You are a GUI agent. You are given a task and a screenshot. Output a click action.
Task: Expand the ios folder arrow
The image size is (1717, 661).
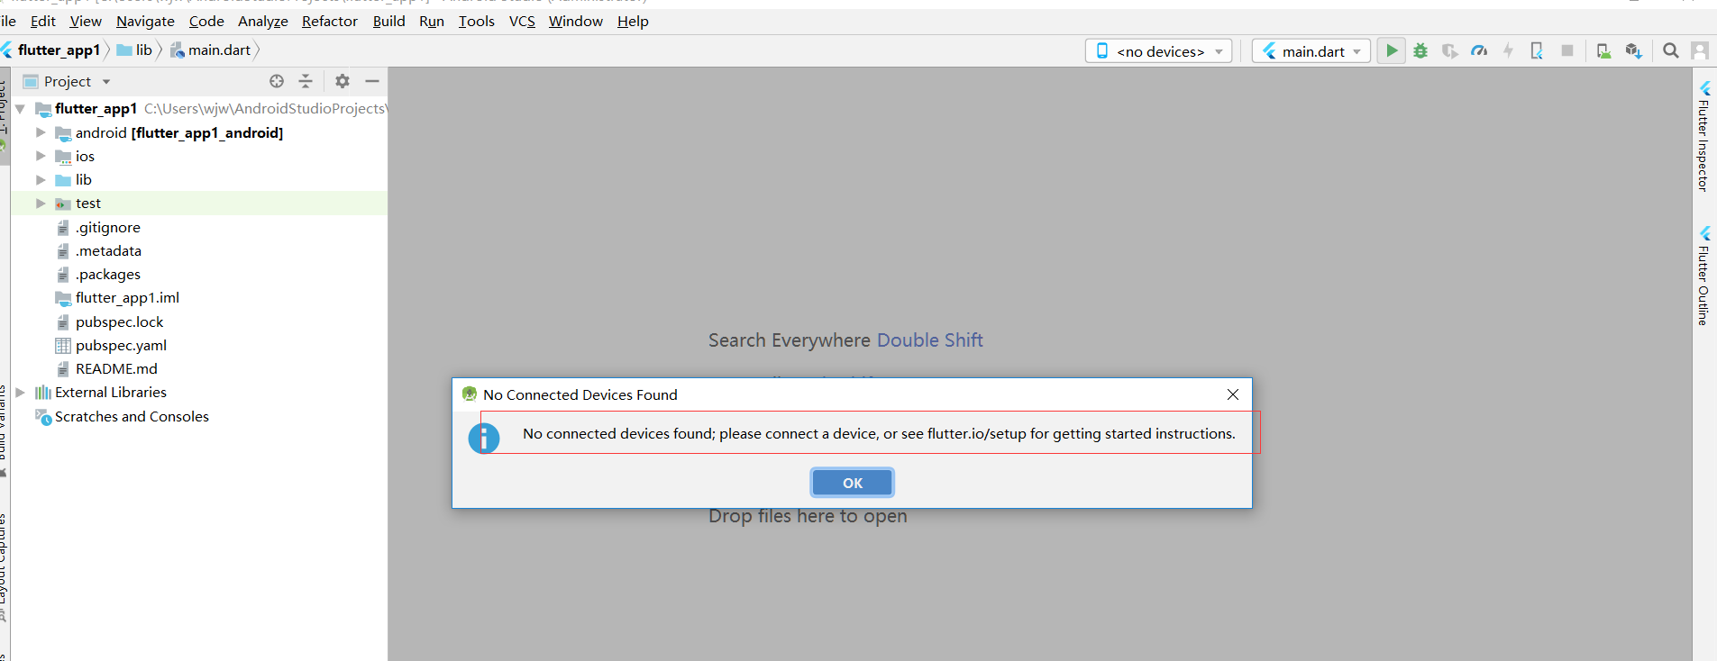(41, 156)
